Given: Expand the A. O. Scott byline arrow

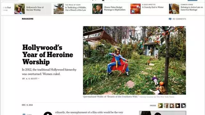Looking at the screenshot, I should pos(39,79).
